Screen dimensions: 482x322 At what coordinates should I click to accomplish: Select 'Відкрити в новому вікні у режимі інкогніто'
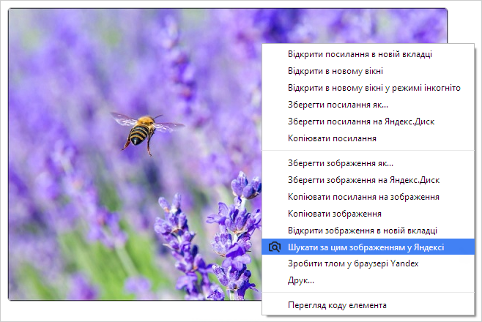(x=368, y=88)
